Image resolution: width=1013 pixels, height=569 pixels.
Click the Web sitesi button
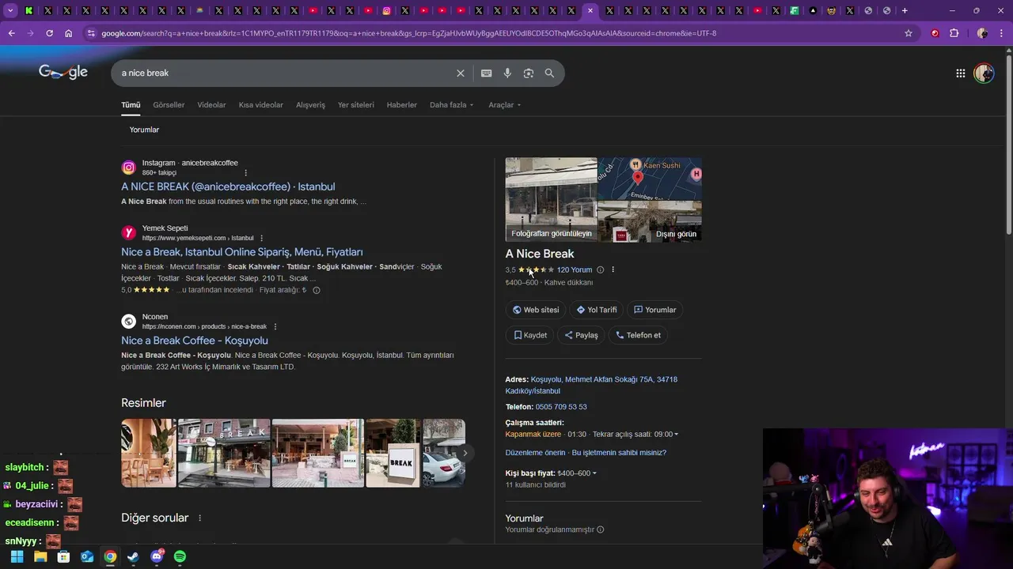[x=536, y=310]
